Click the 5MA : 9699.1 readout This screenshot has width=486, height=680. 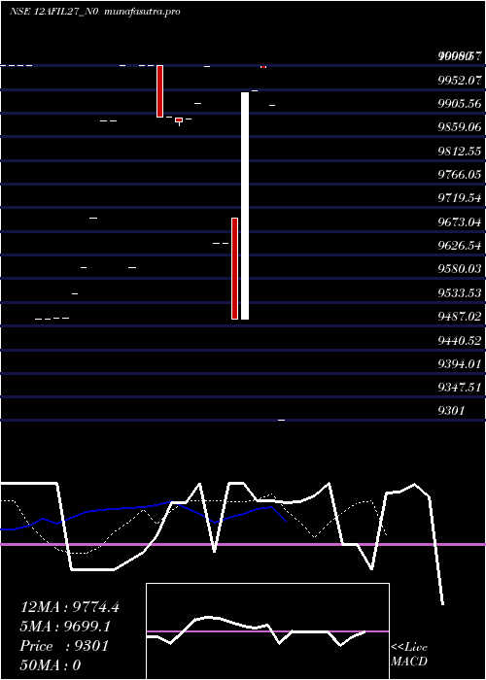[65, 627]
